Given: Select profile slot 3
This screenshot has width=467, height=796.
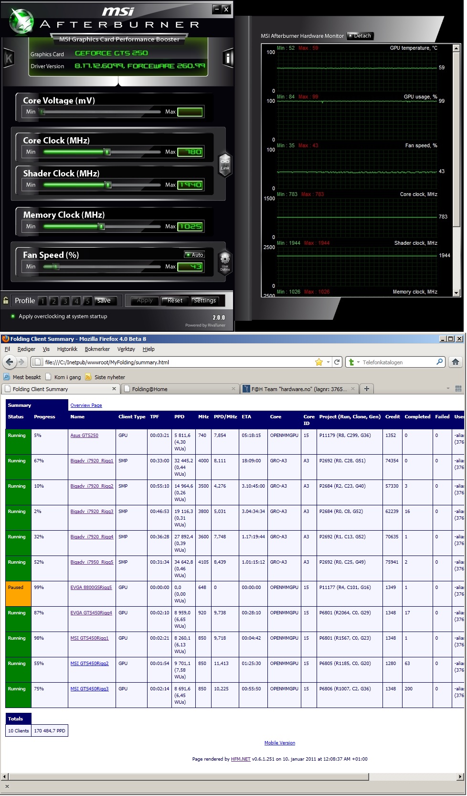Looking at the screenshot, I should (64, 301).
